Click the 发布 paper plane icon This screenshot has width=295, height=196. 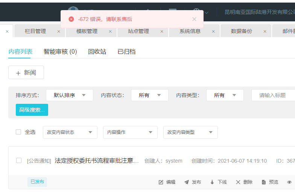click(187, 182)
